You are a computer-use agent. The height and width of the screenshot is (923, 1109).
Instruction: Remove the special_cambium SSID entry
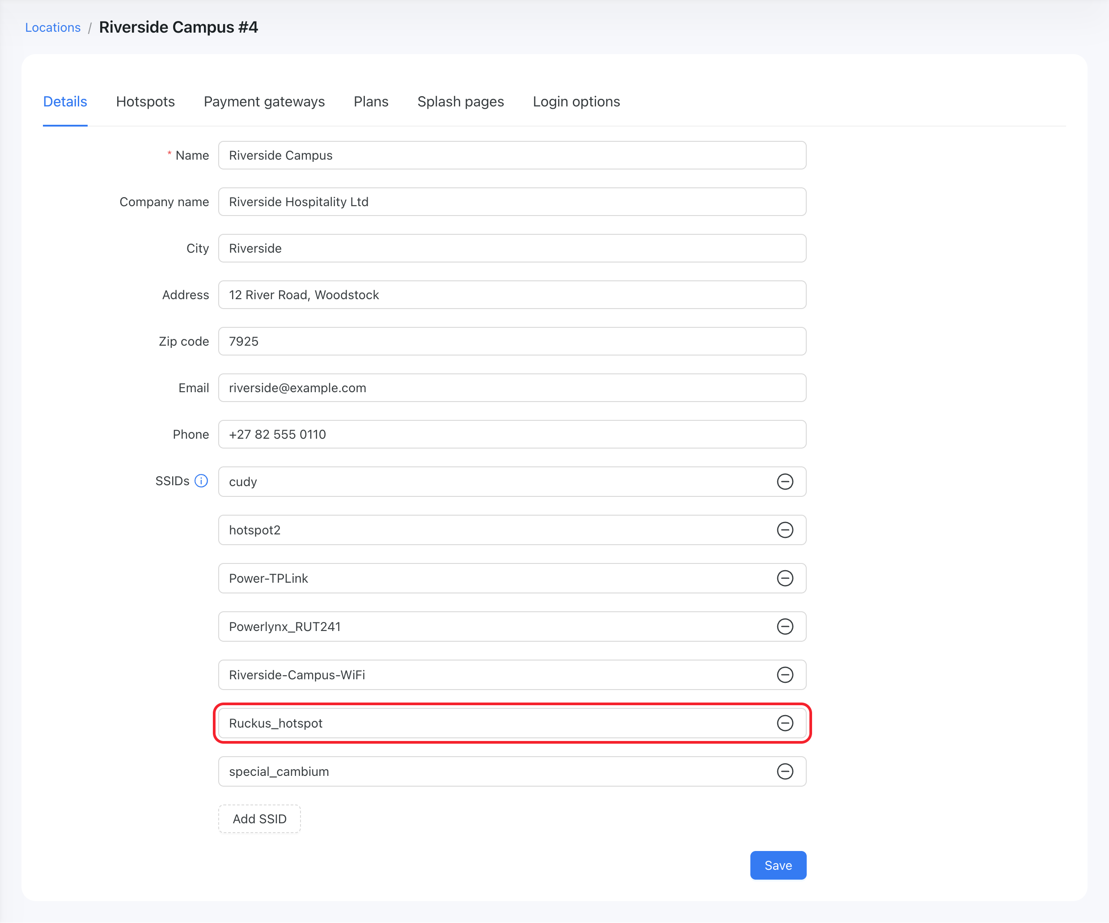coord(785,771)
